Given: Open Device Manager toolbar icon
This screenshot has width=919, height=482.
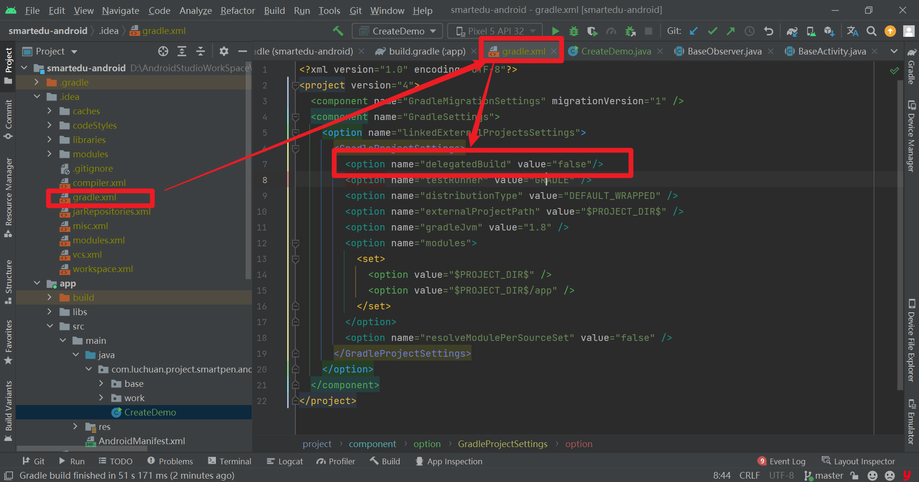Looking at the screenshot, I should coord(811,31).
